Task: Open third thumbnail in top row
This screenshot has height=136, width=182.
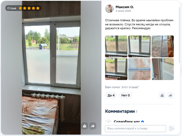Action: tap(163, 46)
